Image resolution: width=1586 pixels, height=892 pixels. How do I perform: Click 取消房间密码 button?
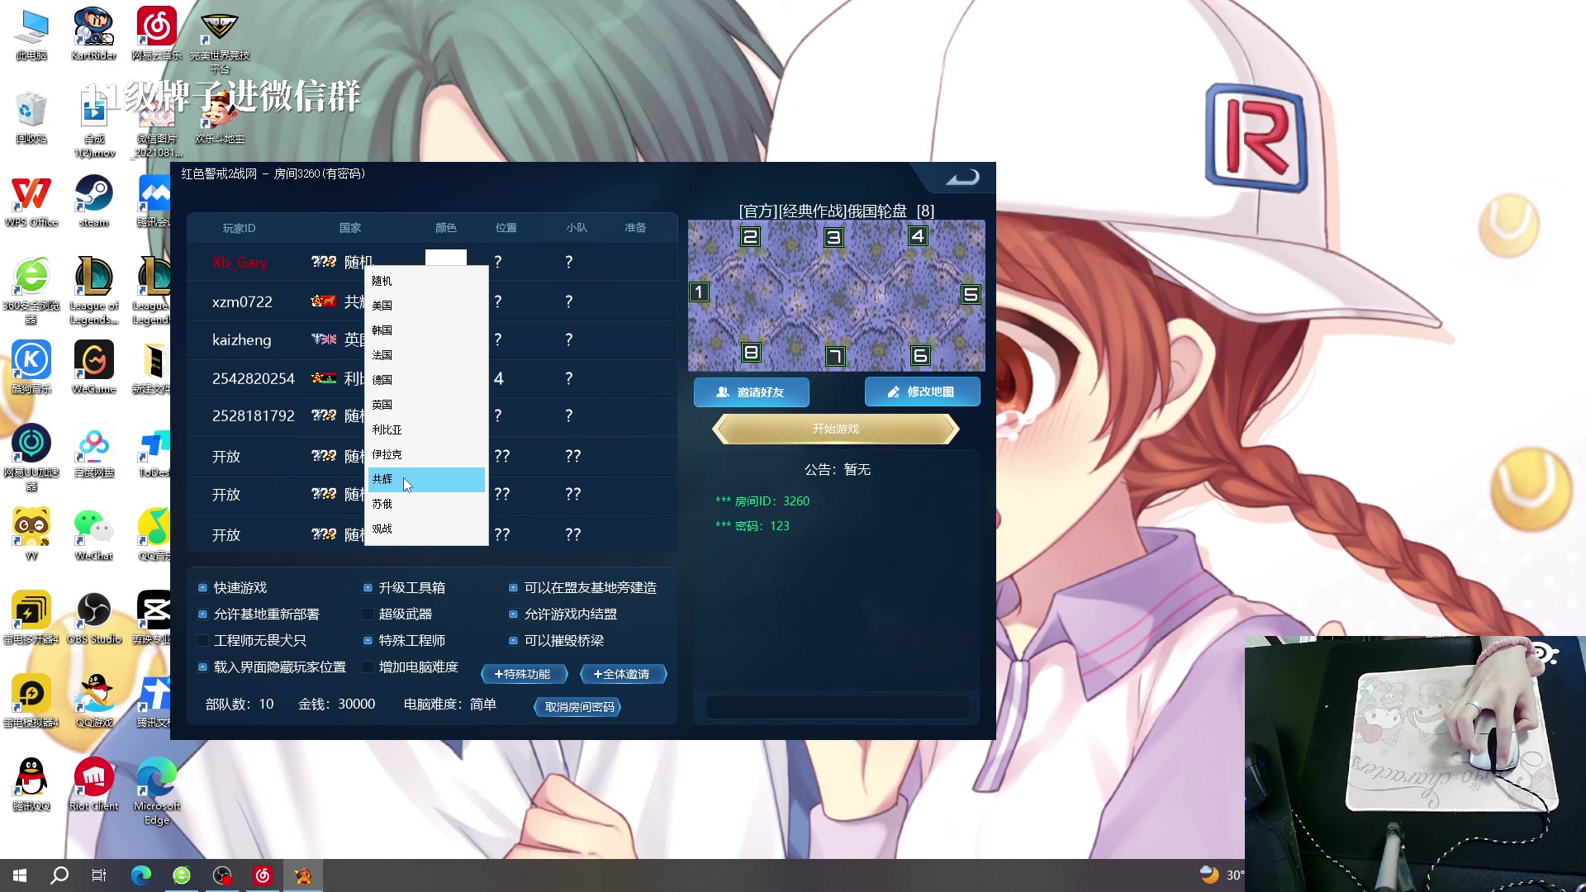578,707
